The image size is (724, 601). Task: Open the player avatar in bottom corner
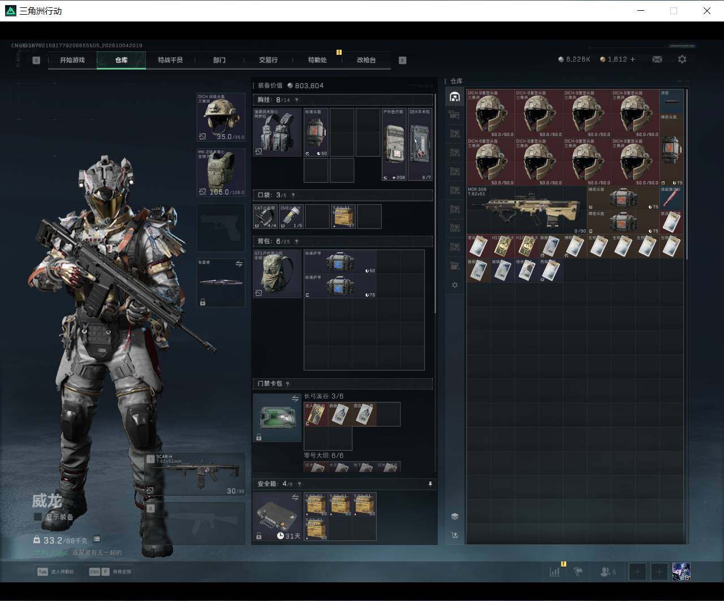tap(681, 572)
